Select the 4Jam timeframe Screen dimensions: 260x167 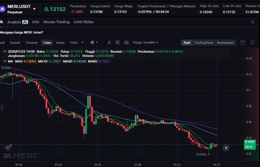coord(60,43)
